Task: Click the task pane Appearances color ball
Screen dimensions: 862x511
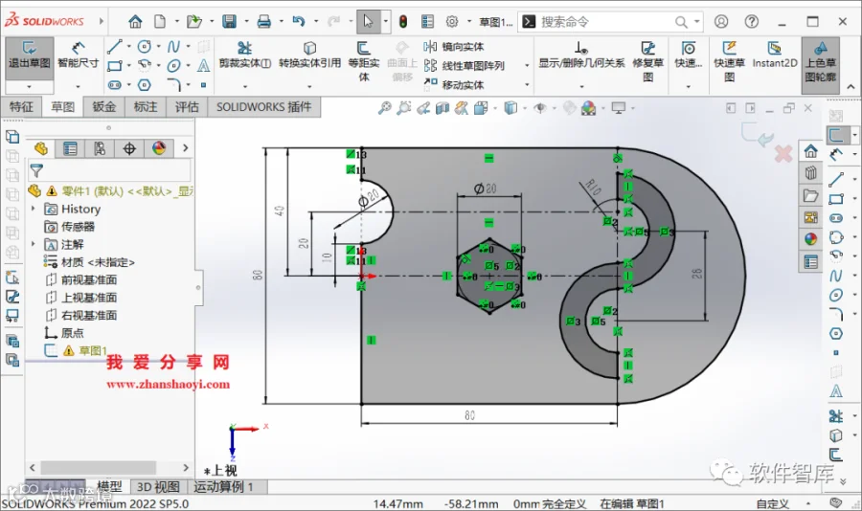Action: click(x=811, y=239)
